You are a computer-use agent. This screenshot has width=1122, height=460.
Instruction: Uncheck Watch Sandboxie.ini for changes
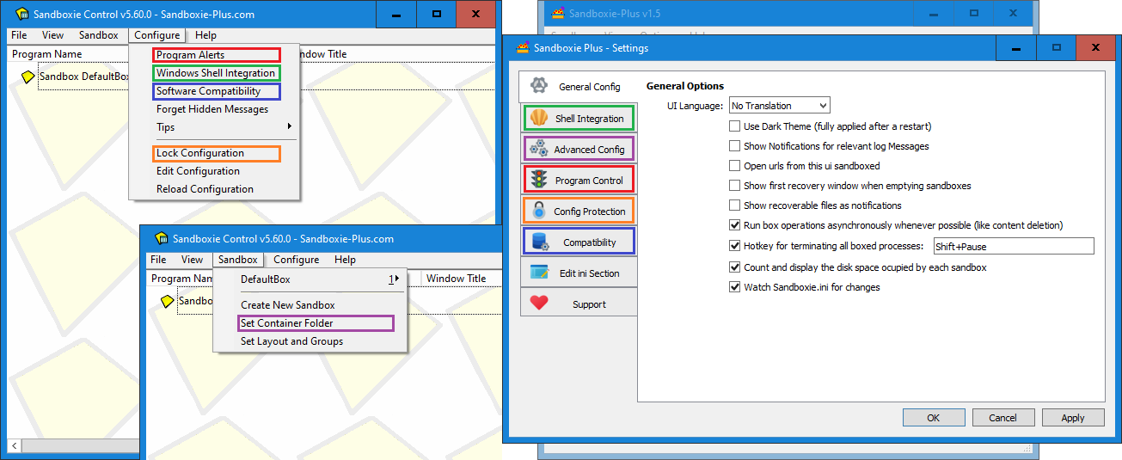click(x=734, y=287)
